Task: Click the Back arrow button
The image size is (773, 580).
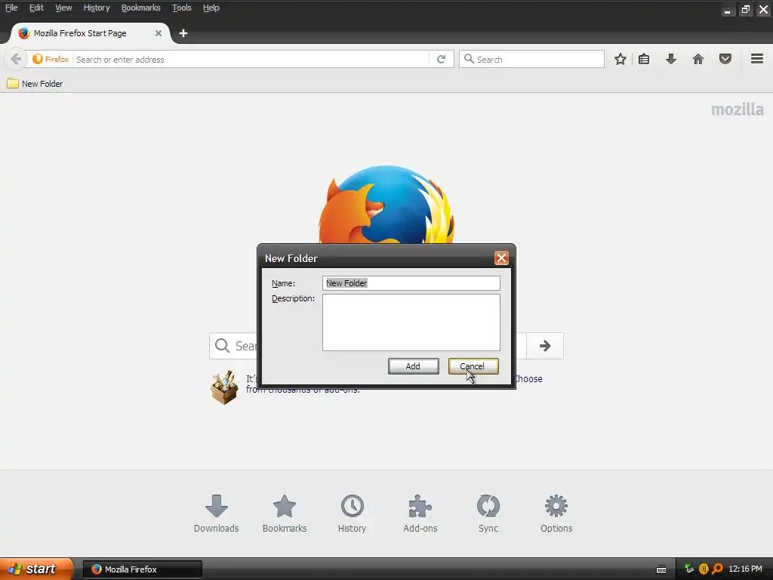Action: 16,59
